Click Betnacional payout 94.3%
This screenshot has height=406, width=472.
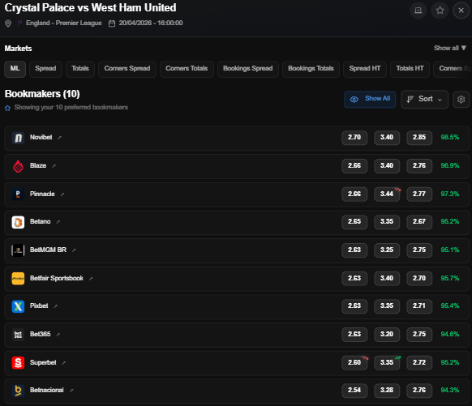pos(450,390)
